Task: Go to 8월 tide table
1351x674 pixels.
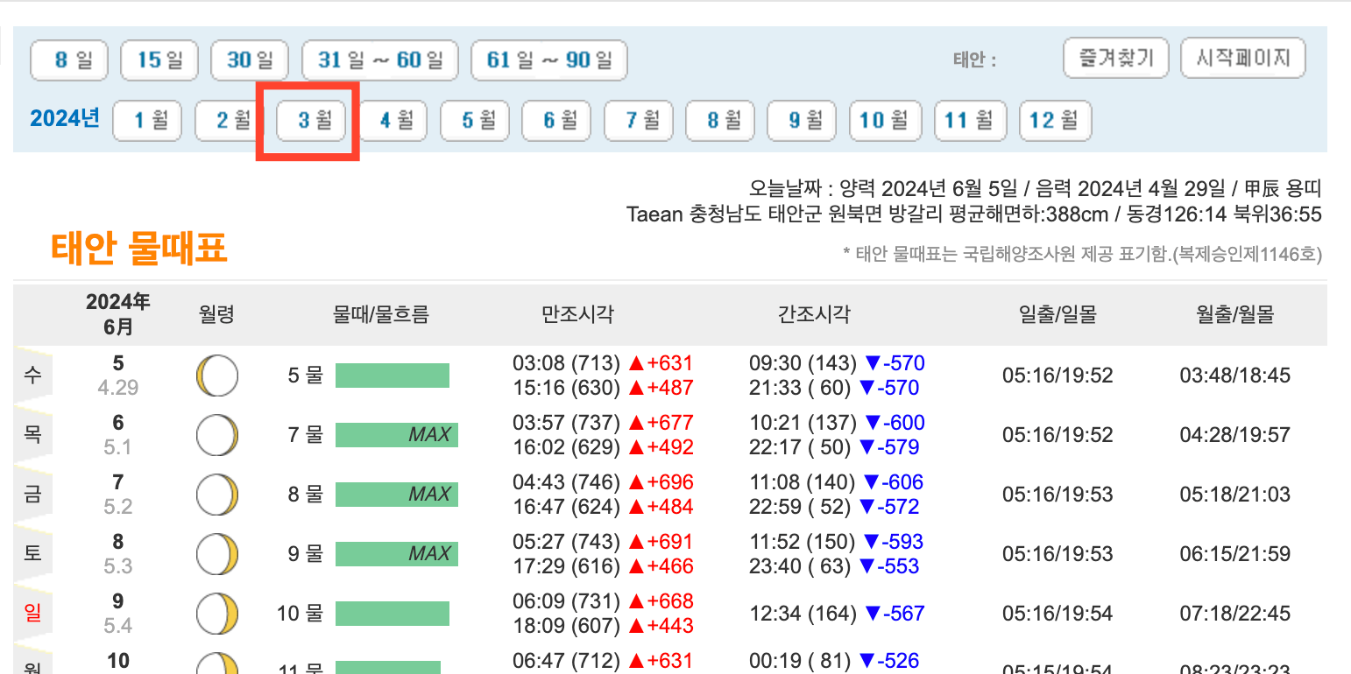Action: coord(720,121)
